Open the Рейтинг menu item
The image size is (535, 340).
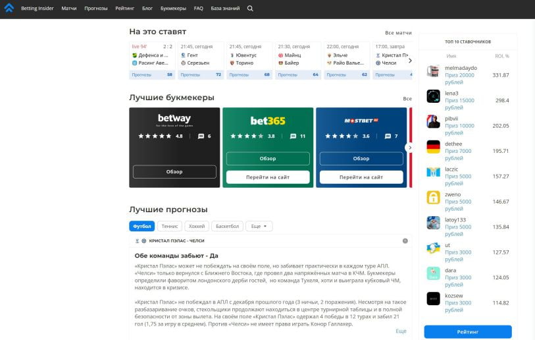click(x=124, y=8)
